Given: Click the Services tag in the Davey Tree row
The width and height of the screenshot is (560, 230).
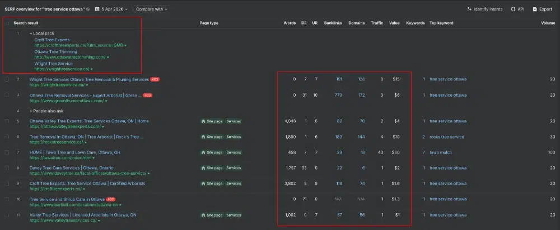Looking at the screenshot, I should [234, 168].
